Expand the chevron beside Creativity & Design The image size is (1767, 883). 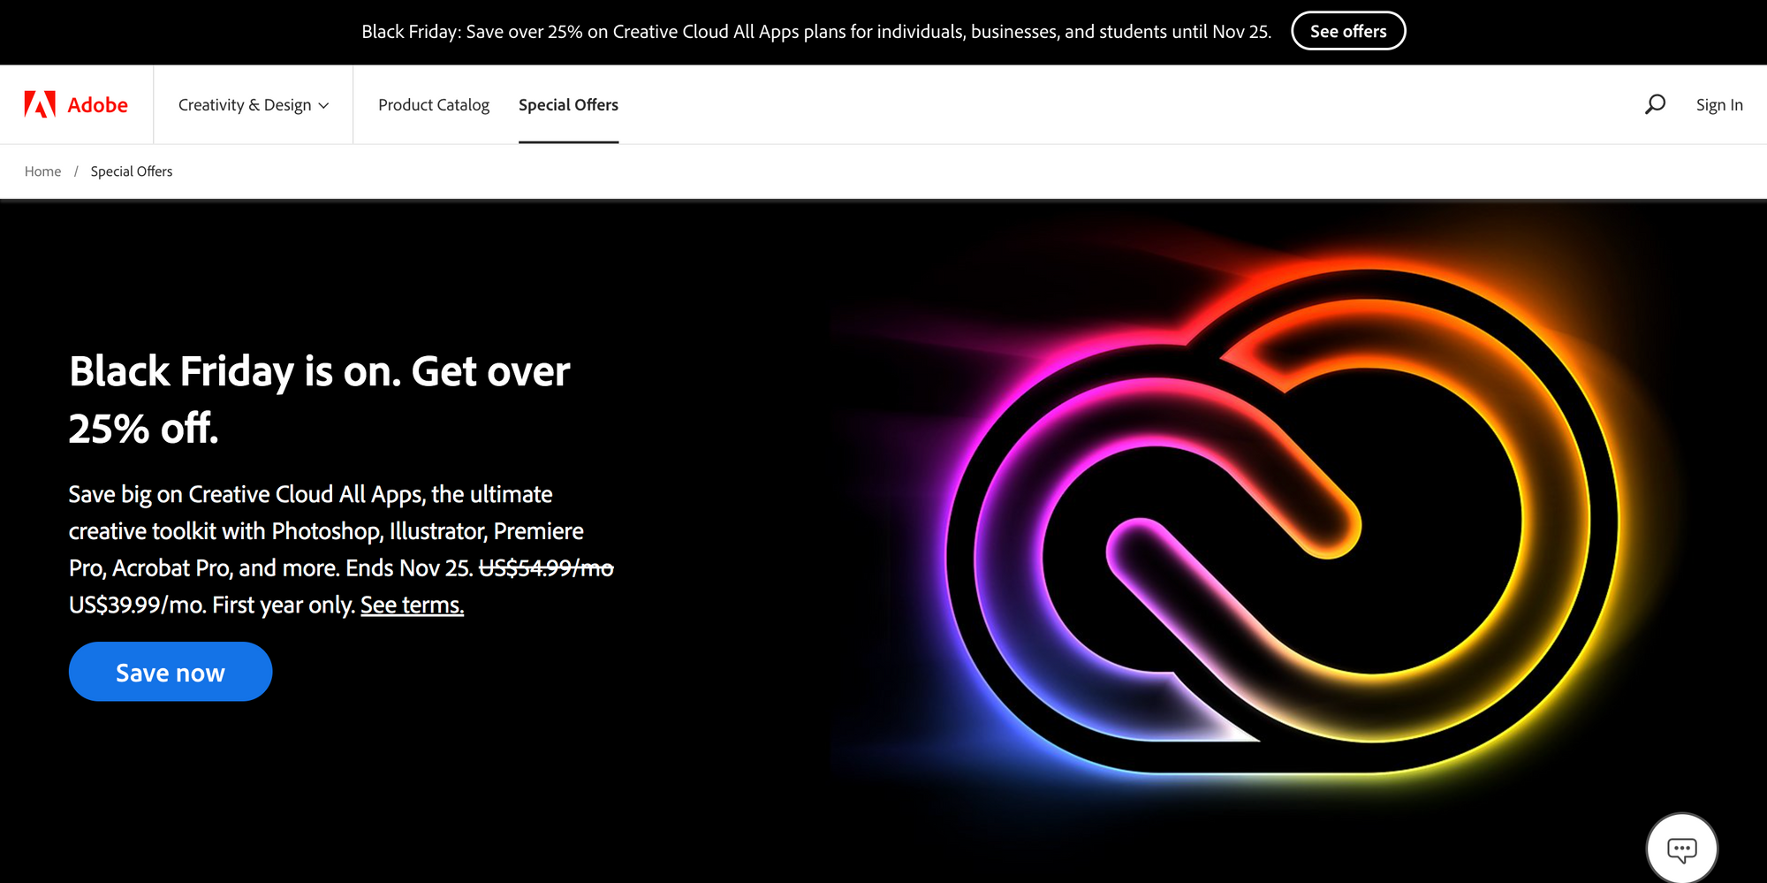(324, 106)
